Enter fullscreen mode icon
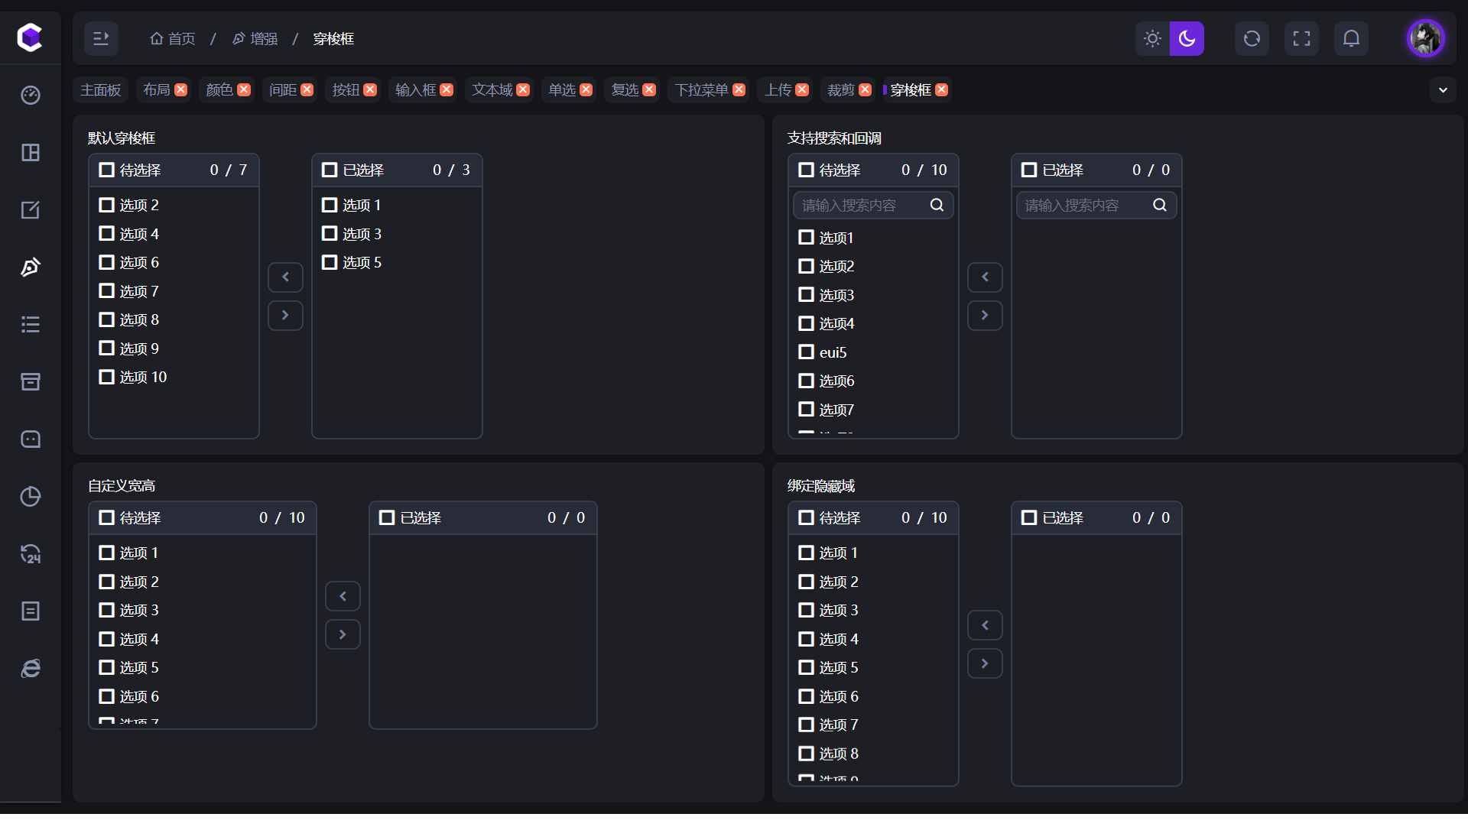This screenshot has width=1468, height=830. (x=1301, y=38)
